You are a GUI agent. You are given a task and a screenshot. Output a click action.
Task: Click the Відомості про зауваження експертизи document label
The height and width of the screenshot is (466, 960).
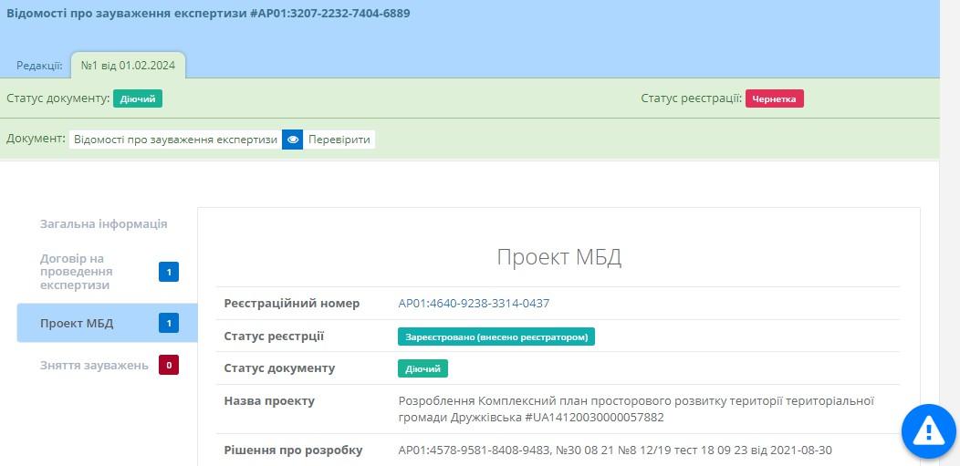coord(175,140)
